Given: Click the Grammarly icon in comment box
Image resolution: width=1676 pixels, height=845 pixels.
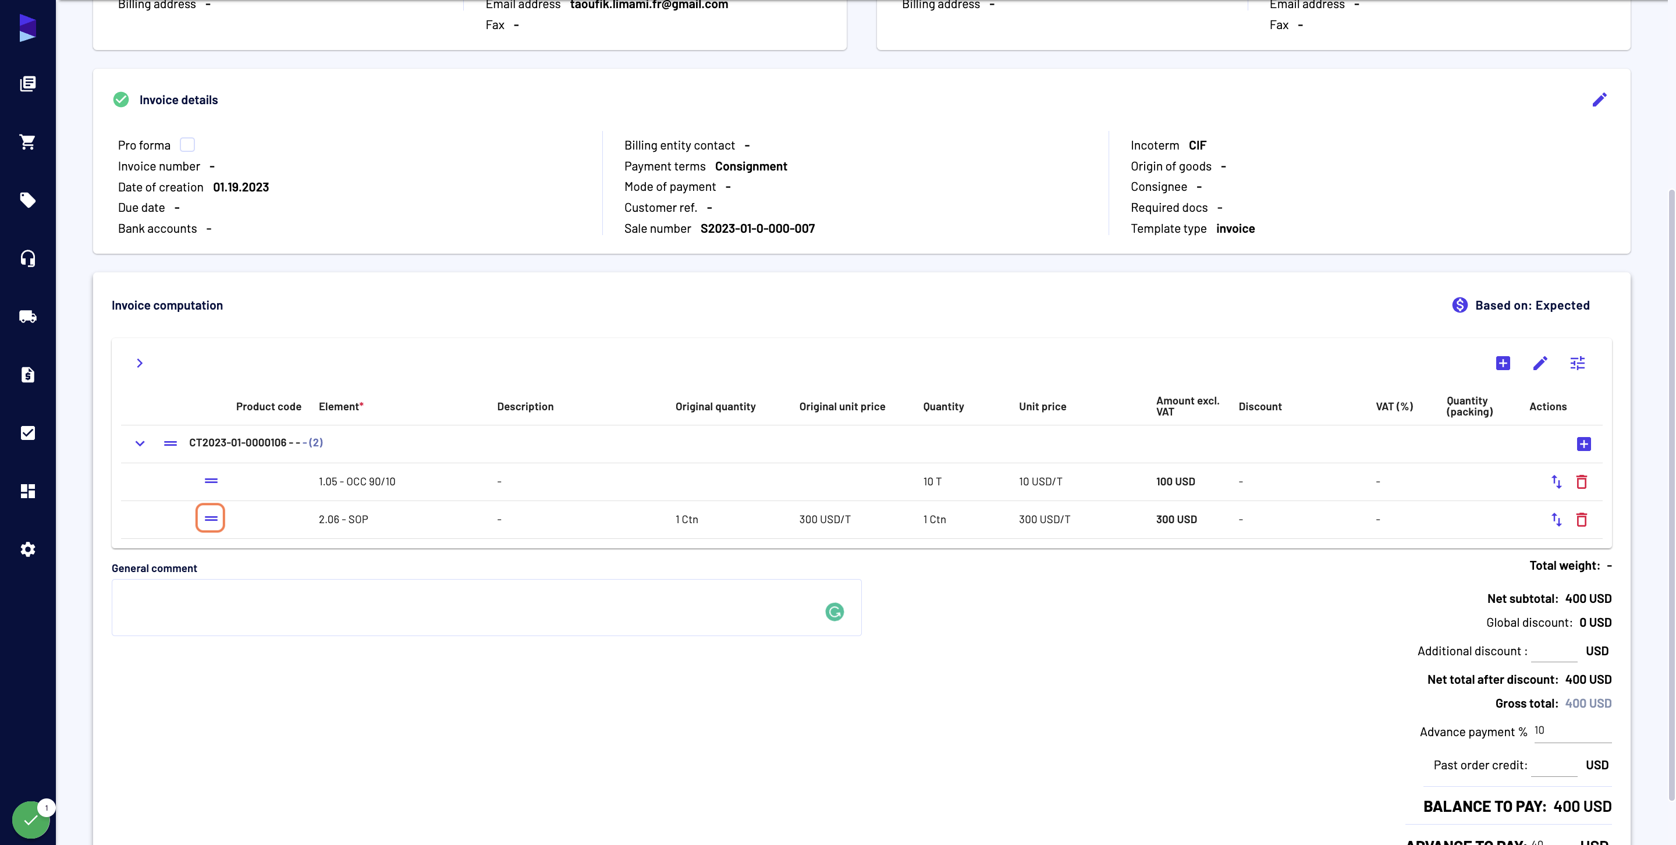Looking at the screenshot, I should (834, 612).
